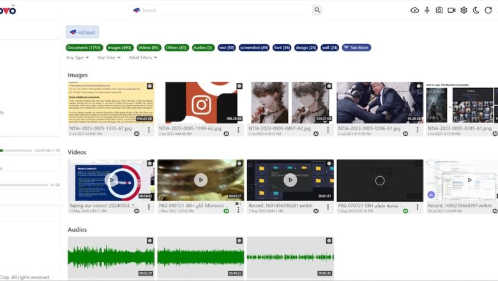This screenshot has height=281, width=498.
Task: Click green AI badge on PKG 090721 video
Action: point(226,211)
